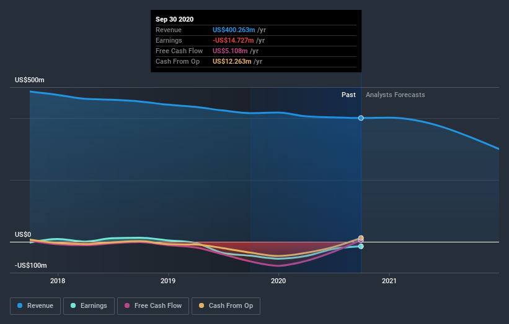Select the 2020 x-axis label
509x324 pixels.
(x=278, y=281)
